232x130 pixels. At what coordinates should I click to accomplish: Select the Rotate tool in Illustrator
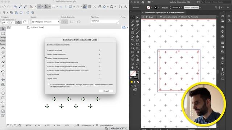coord(132,40)
